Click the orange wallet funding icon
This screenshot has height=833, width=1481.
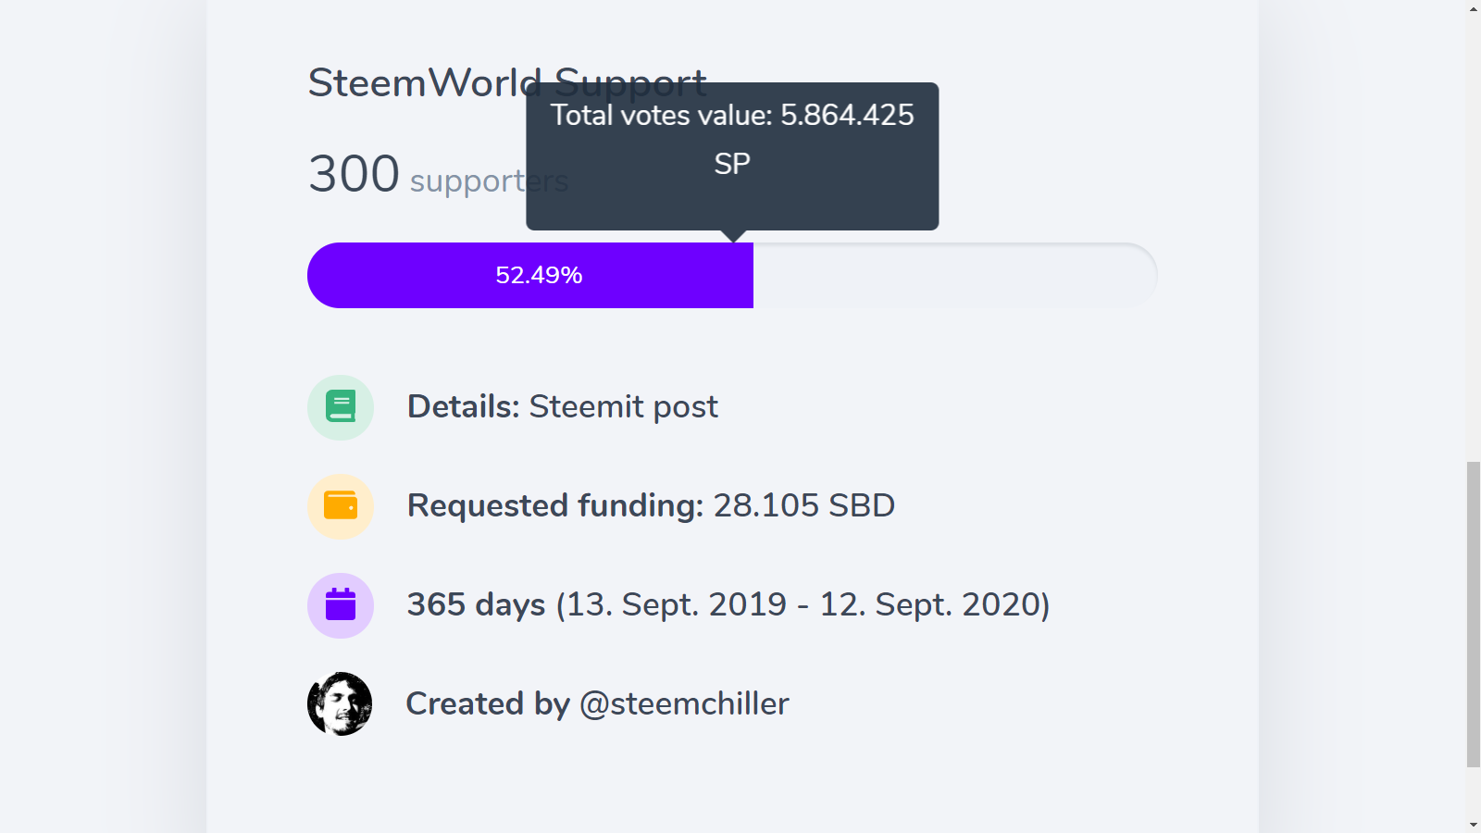pos(340,506)
